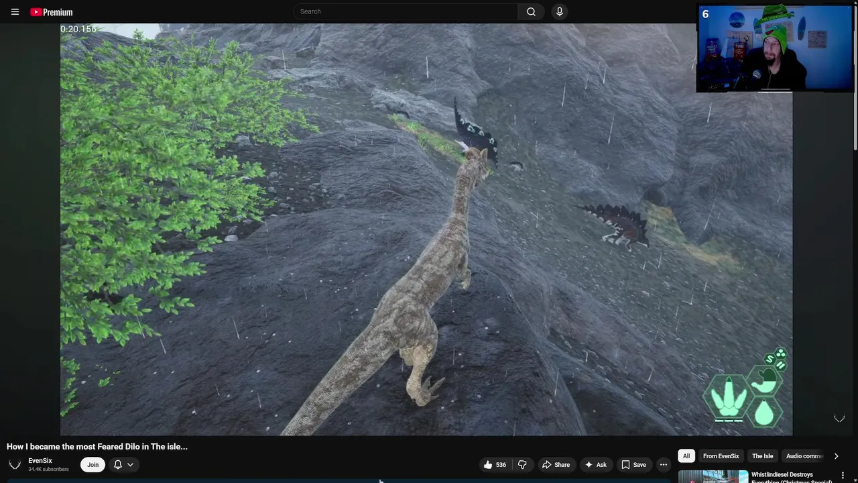Start voice search with microphone icon
Viewport: 858px width, 483px height.
(560, 11)
